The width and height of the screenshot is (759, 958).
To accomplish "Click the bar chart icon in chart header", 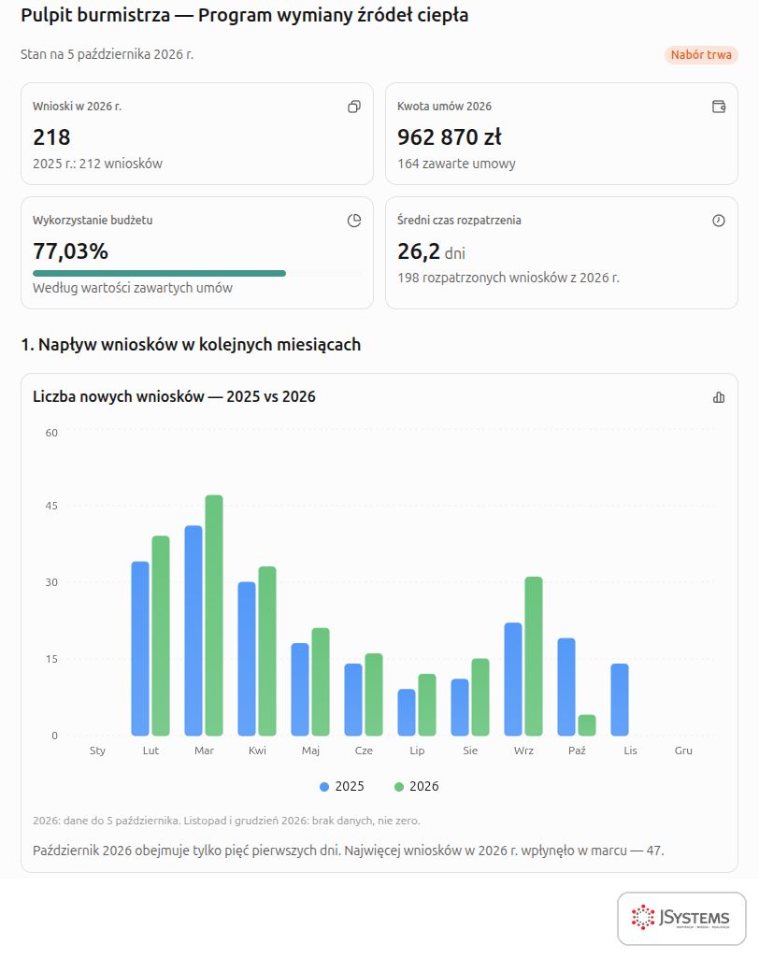I will pyautogui.click(x=719, y=398).
